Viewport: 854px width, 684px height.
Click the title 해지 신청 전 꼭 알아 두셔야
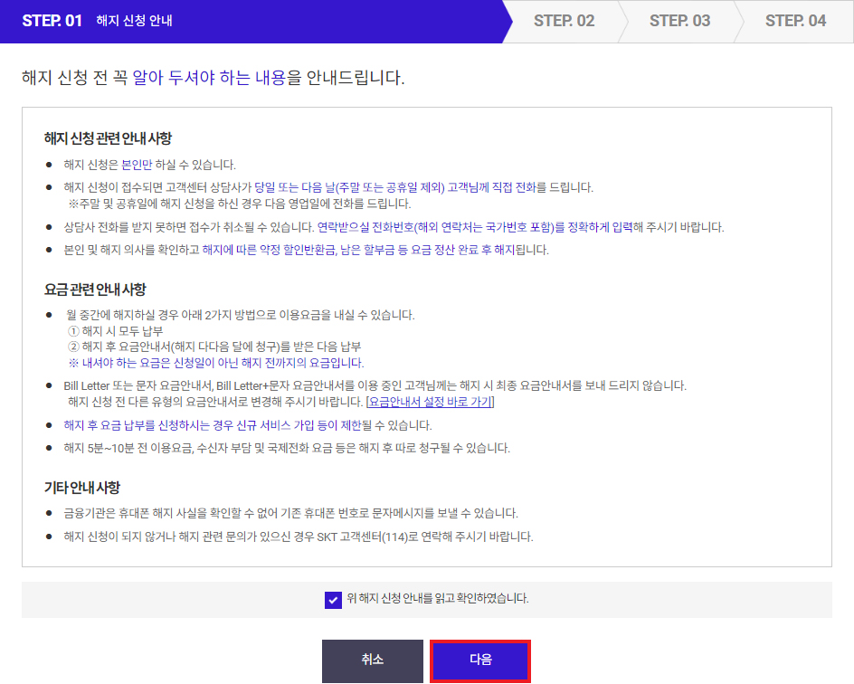(213, 78)
